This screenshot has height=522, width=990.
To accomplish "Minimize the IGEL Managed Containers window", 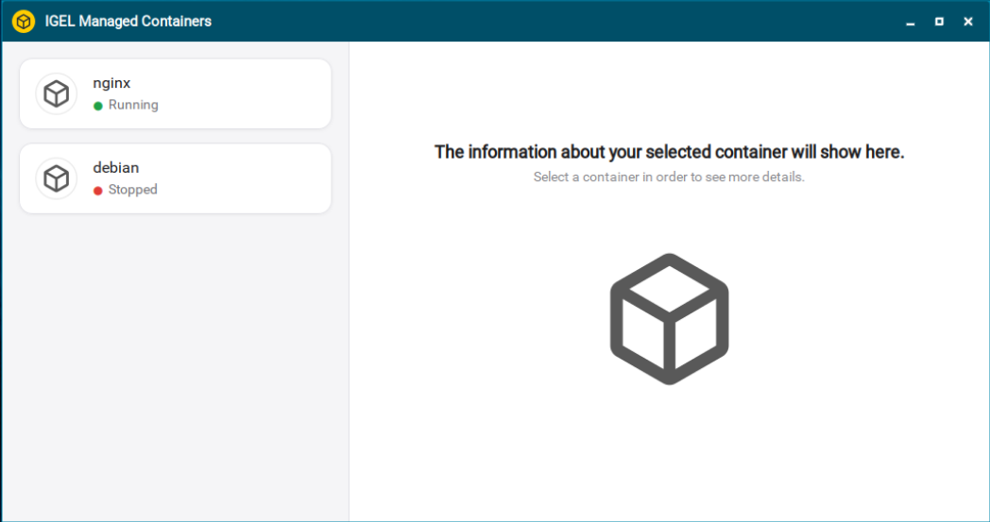I will pyautogui.click(x=911, y=22).
